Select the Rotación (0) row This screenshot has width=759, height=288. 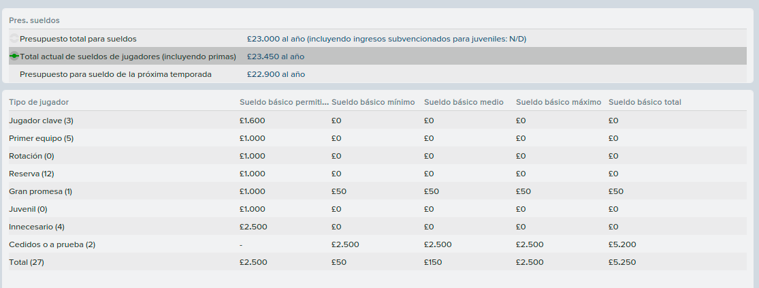pyautogui.click(x=378, y=156)
